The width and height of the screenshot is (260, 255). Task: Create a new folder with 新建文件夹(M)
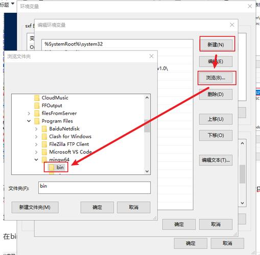[x=35, y=207]
